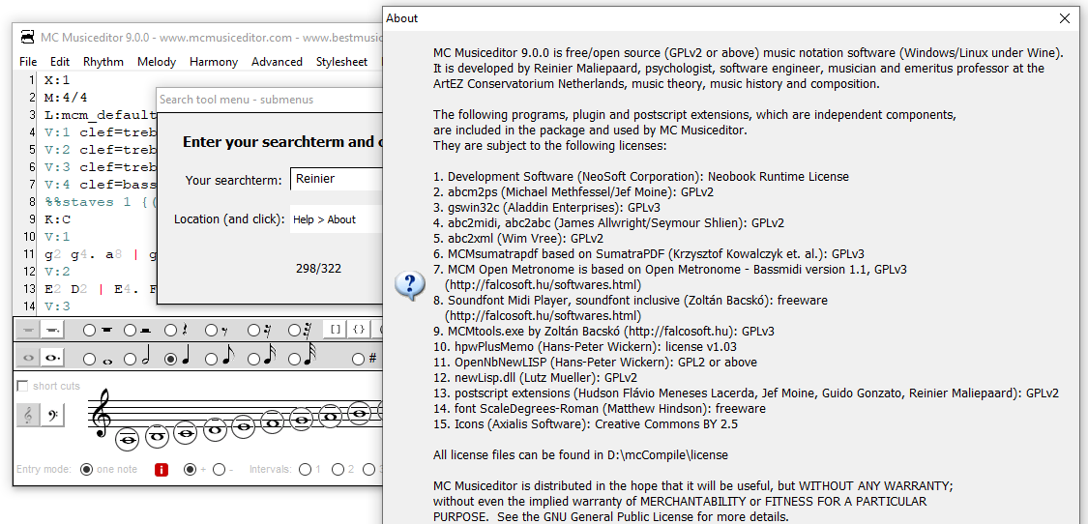Select the half note duration radio button
Screen dimensions: 1088x524
pos(131,359)
